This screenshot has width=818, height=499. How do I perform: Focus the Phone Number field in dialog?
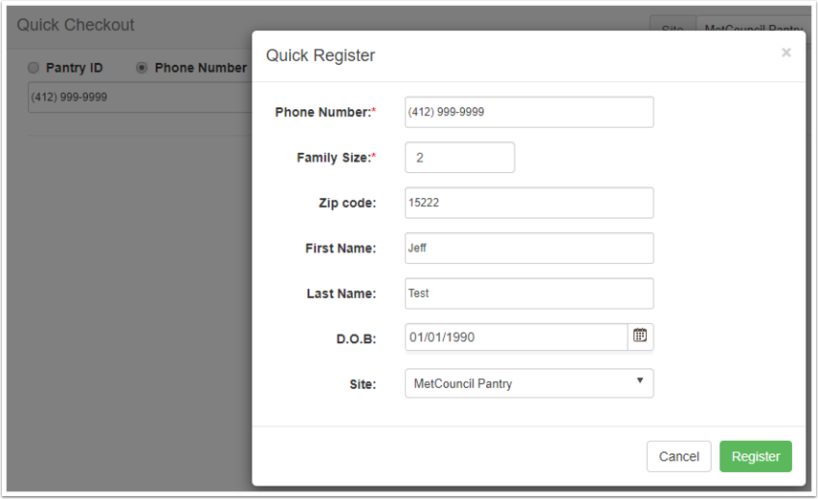click(x=529, y=112)
